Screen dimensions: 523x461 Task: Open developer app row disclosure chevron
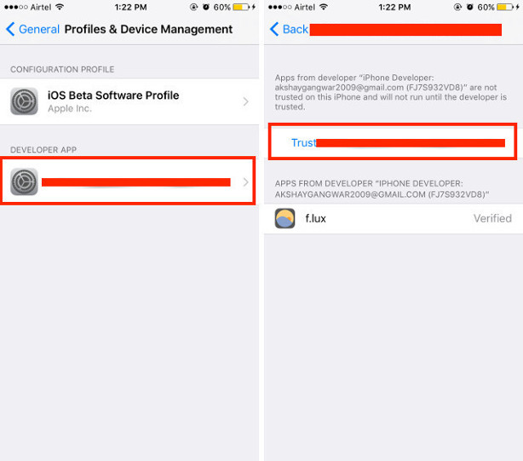click(x=246, y=182)
